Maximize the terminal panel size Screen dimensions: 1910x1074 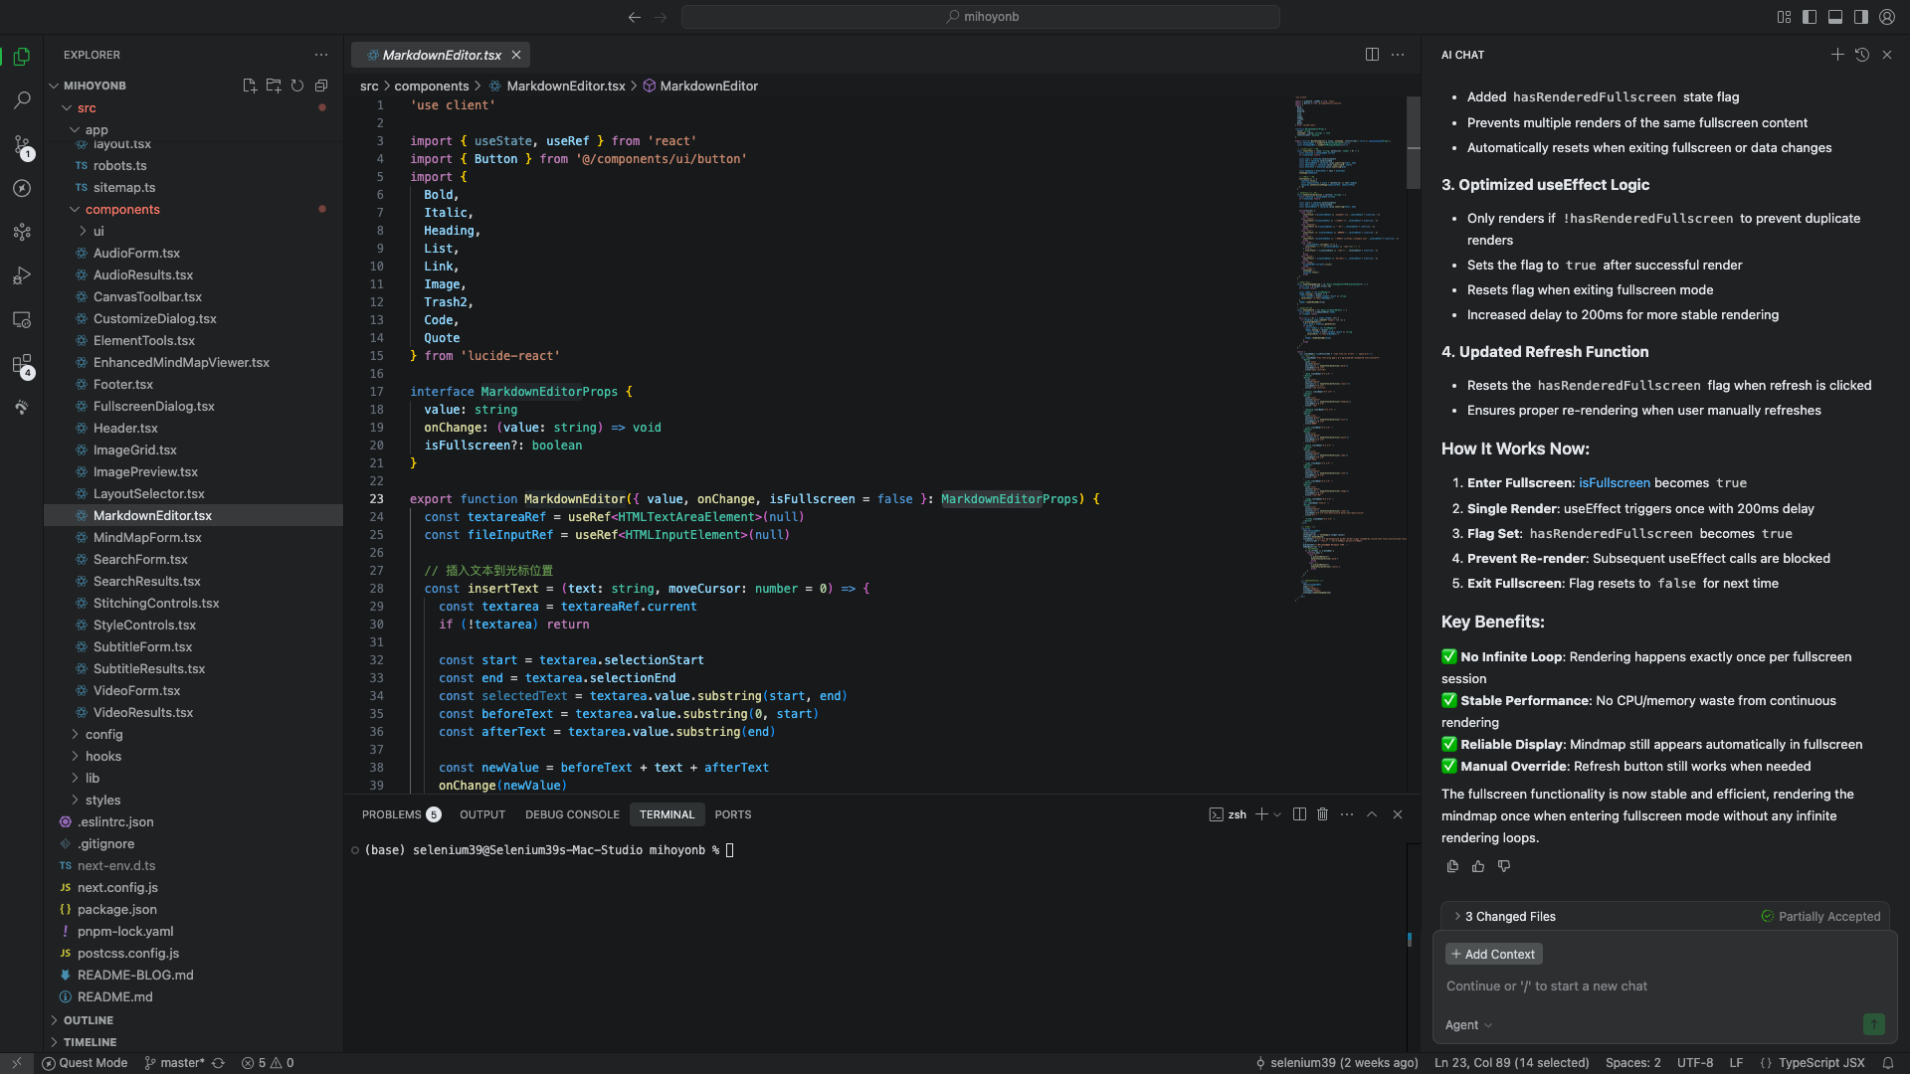(1372, 814)
